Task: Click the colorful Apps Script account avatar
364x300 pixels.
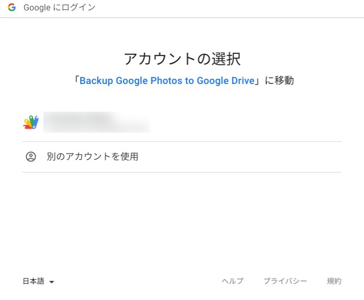Action: point(31,122)
